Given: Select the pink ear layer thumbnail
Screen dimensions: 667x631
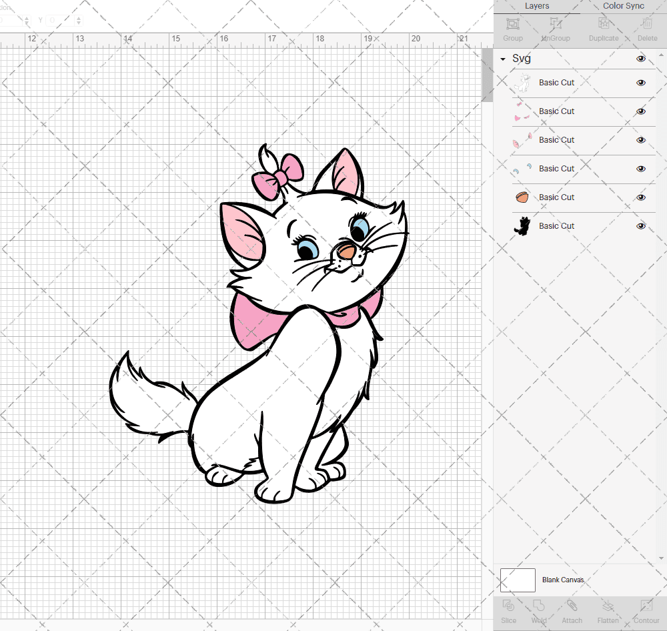Looking at the screenshot, I should [522, 140].
